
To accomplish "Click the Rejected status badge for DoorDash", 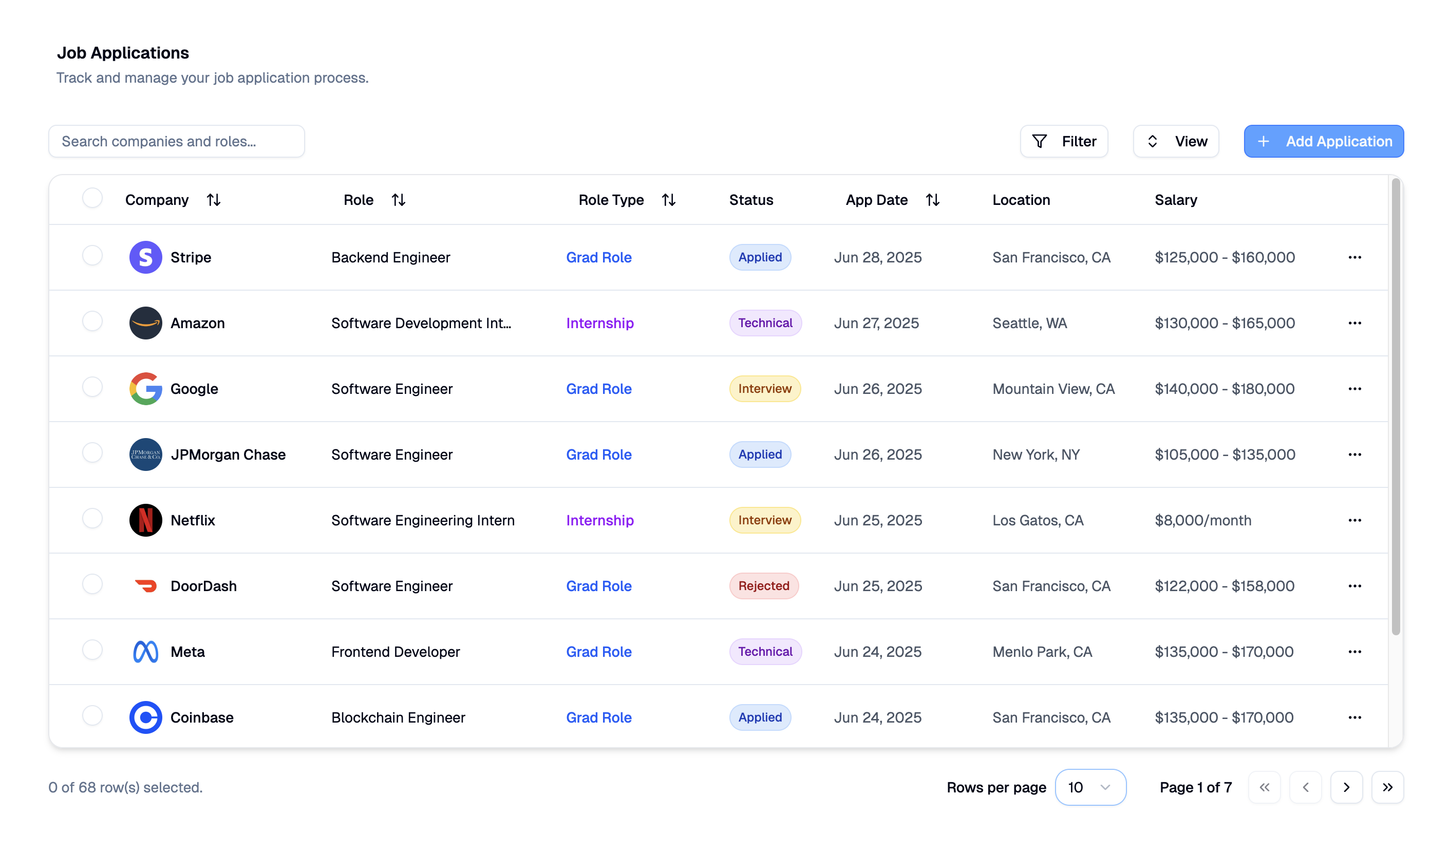I will coord(764,586).
